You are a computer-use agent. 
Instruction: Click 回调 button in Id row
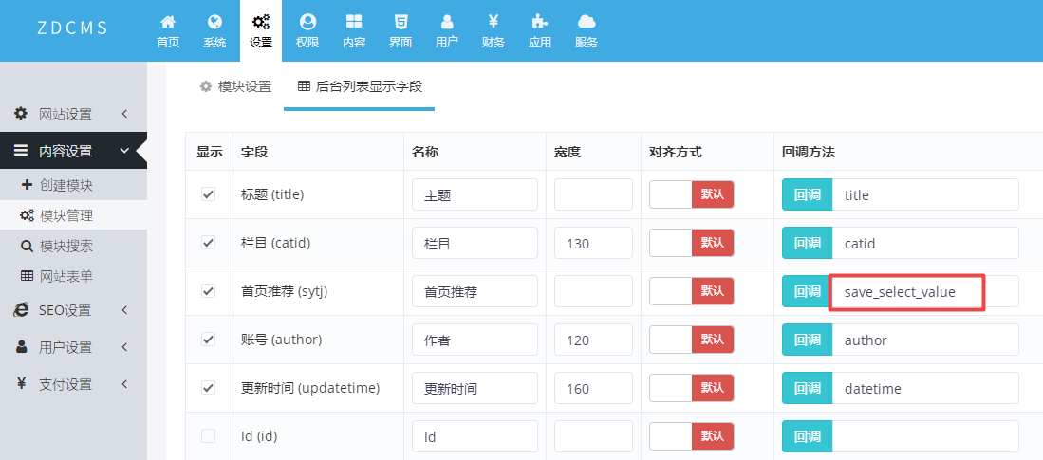[x=808, y=436]
